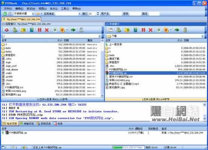Adjust the 端口 port stepper arrows
The width and height of the screenshot is (208, 150).
pos(98,13)
